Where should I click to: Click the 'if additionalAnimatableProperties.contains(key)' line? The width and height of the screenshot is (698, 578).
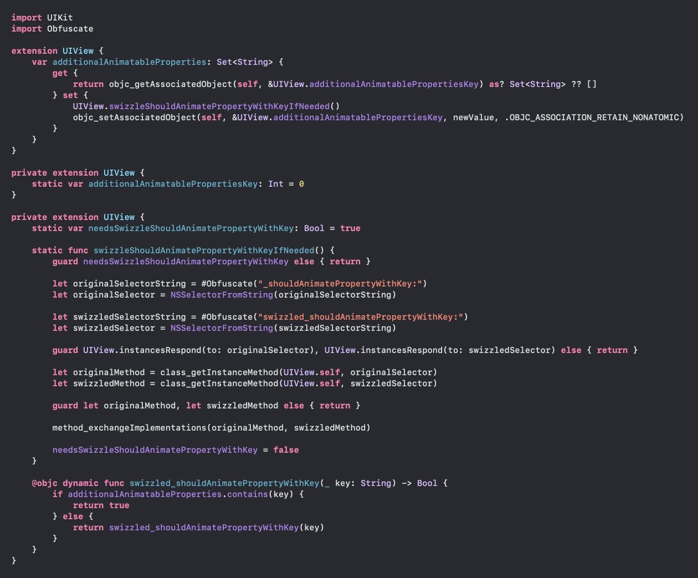pyautogui.click(x=178, y=494)
